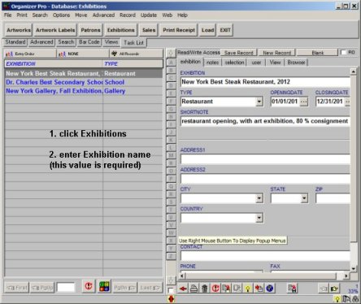Click the Blank button

tap(318, 53)
